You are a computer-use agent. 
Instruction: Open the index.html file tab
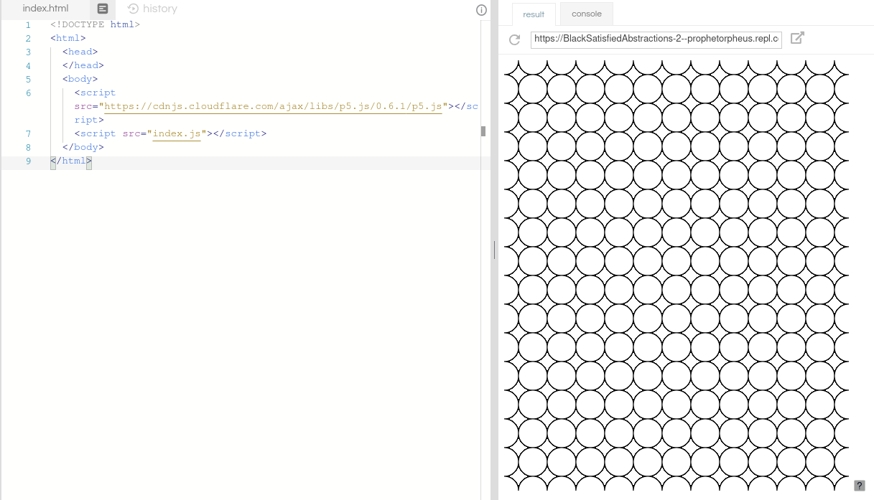[x=46, y=9]
